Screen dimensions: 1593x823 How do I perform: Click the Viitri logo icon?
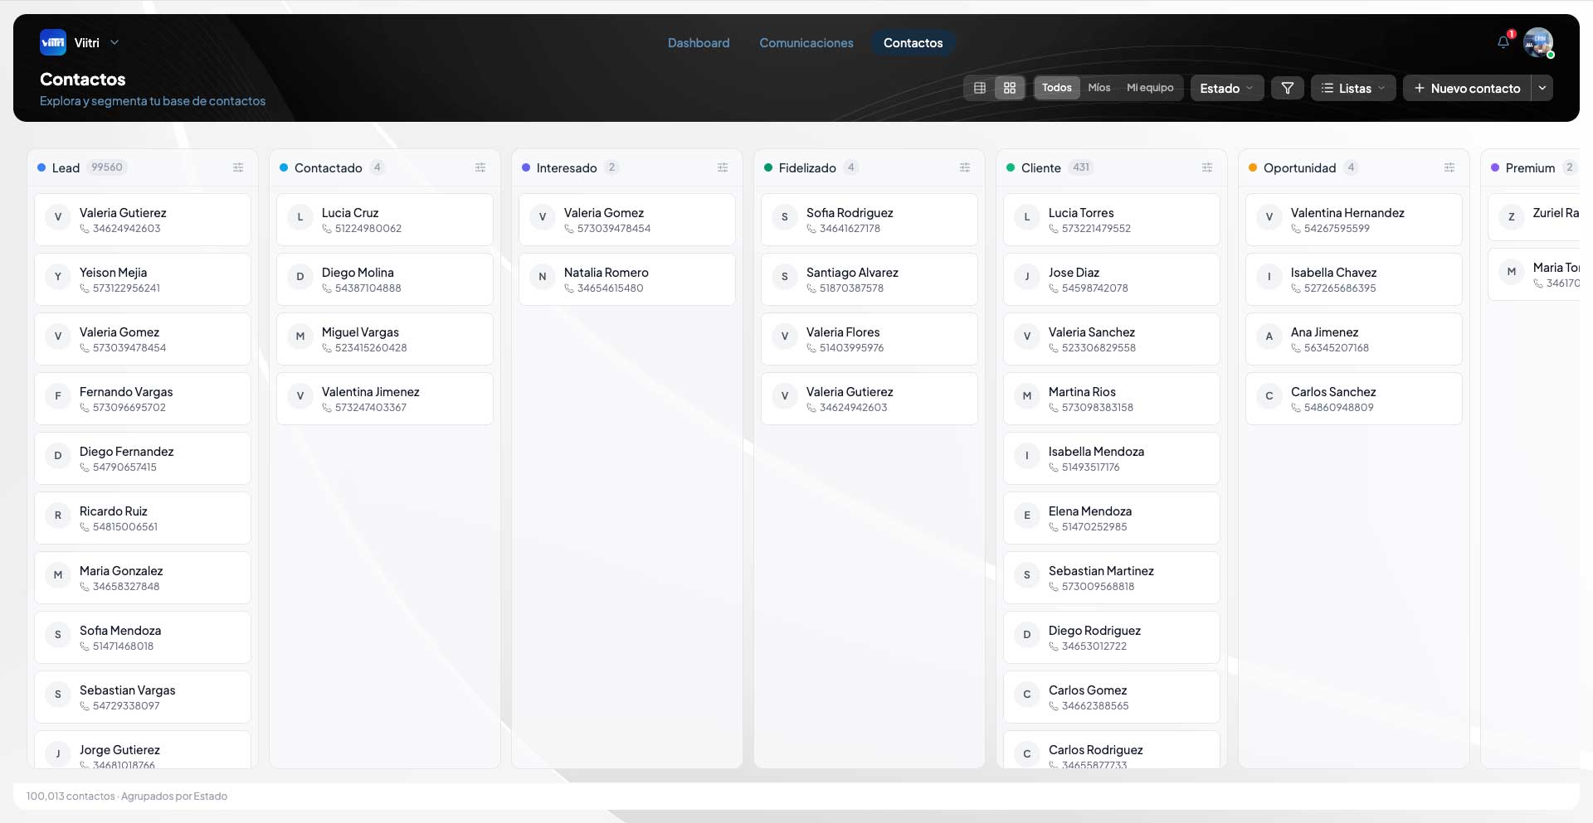[x=53, y=42]
